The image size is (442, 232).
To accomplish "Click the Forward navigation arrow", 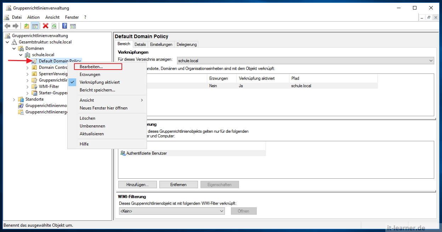I will point(16,25).
